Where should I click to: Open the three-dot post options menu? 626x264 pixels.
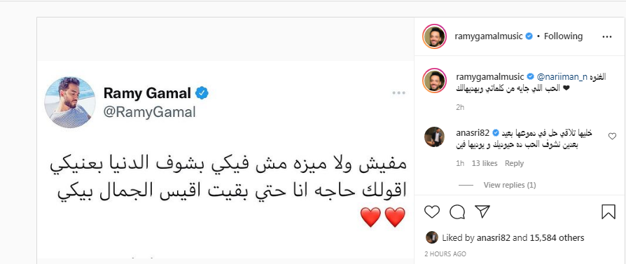pyautogui.click(x=607, y=36)
